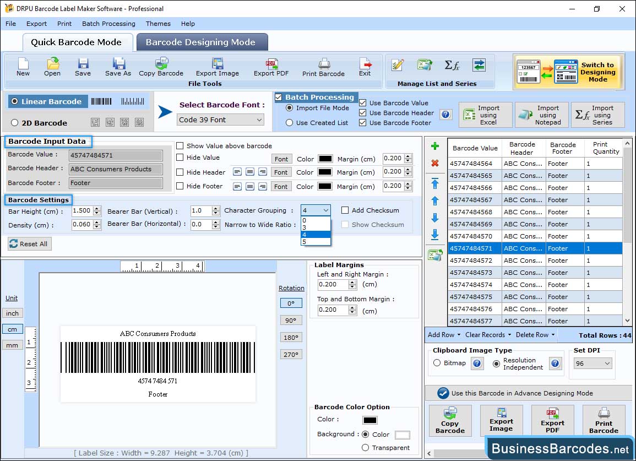Click Use this Barcode in Advance Designing Mode
Image resolution: width=636 pixels, height=461 pixels.
point(528,393)
